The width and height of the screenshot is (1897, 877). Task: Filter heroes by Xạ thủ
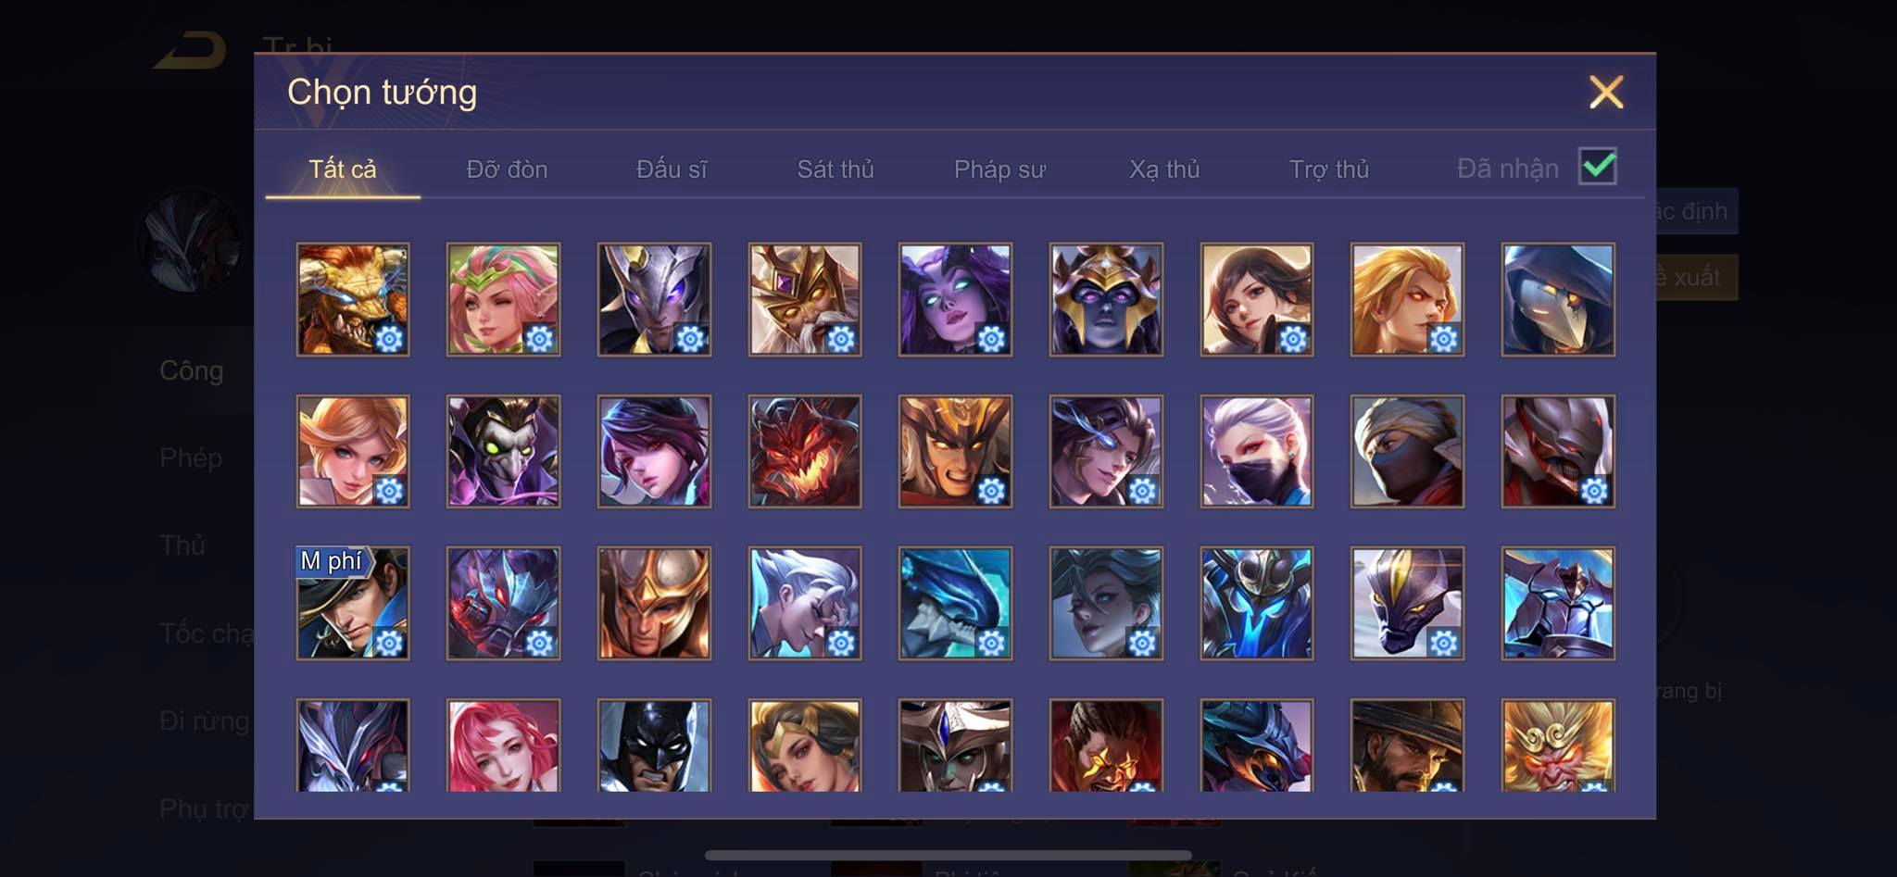pos(1164,169)
